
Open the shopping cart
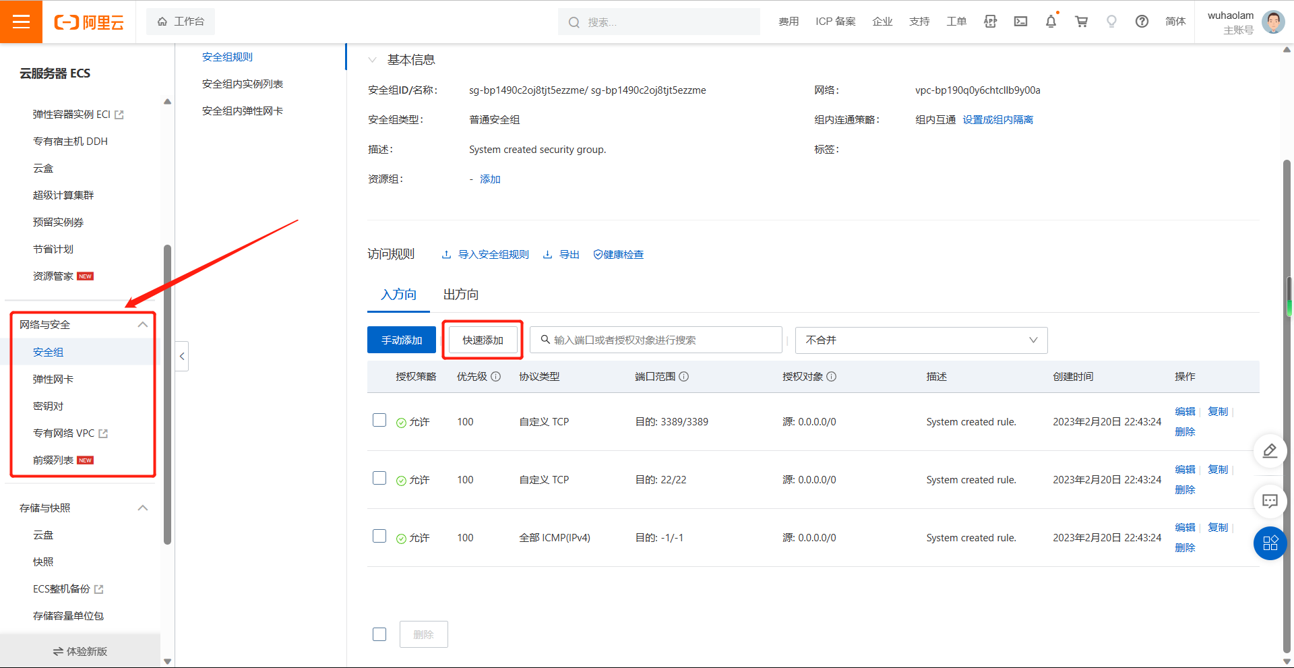click(1081, 22)
